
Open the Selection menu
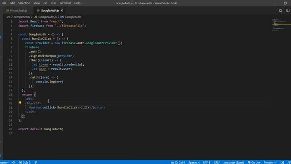tap(24, 3)
